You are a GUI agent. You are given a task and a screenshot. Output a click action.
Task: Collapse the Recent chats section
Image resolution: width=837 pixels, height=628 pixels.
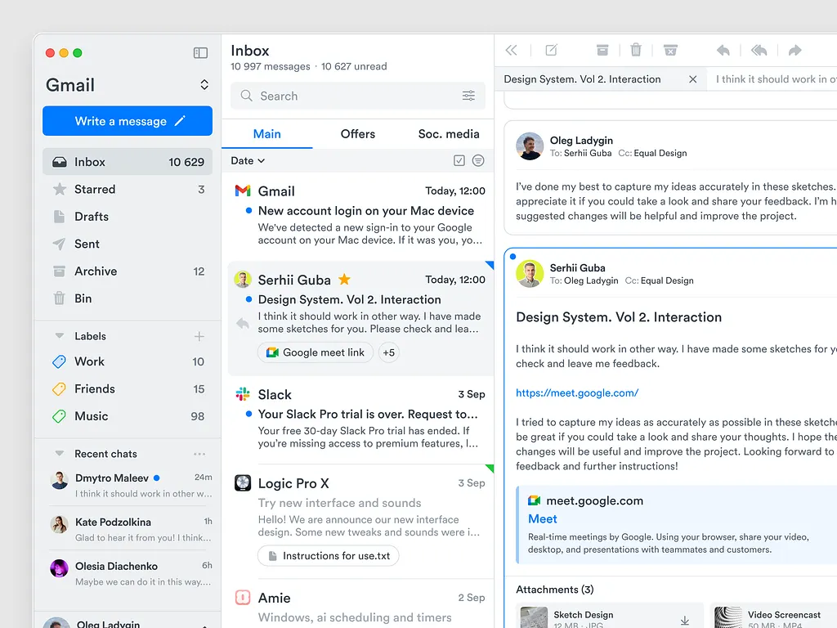58,453
